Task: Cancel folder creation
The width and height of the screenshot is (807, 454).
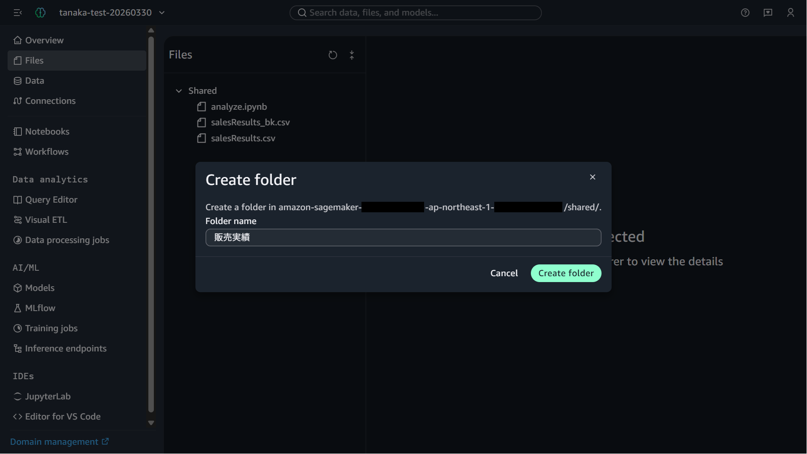Action: pos(504,273)
